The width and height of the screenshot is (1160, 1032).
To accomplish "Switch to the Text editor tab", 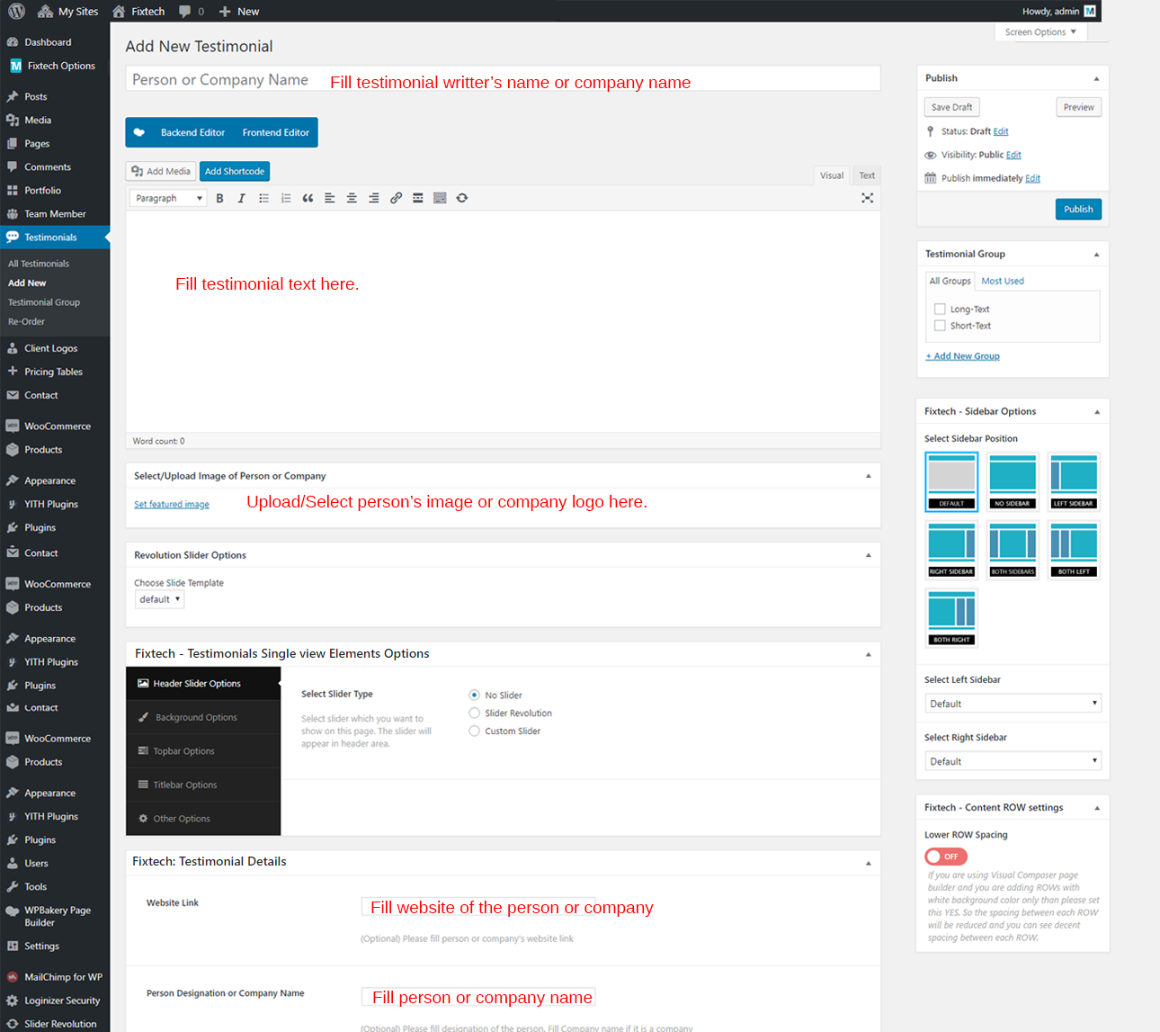I will [x=867, y=175].
